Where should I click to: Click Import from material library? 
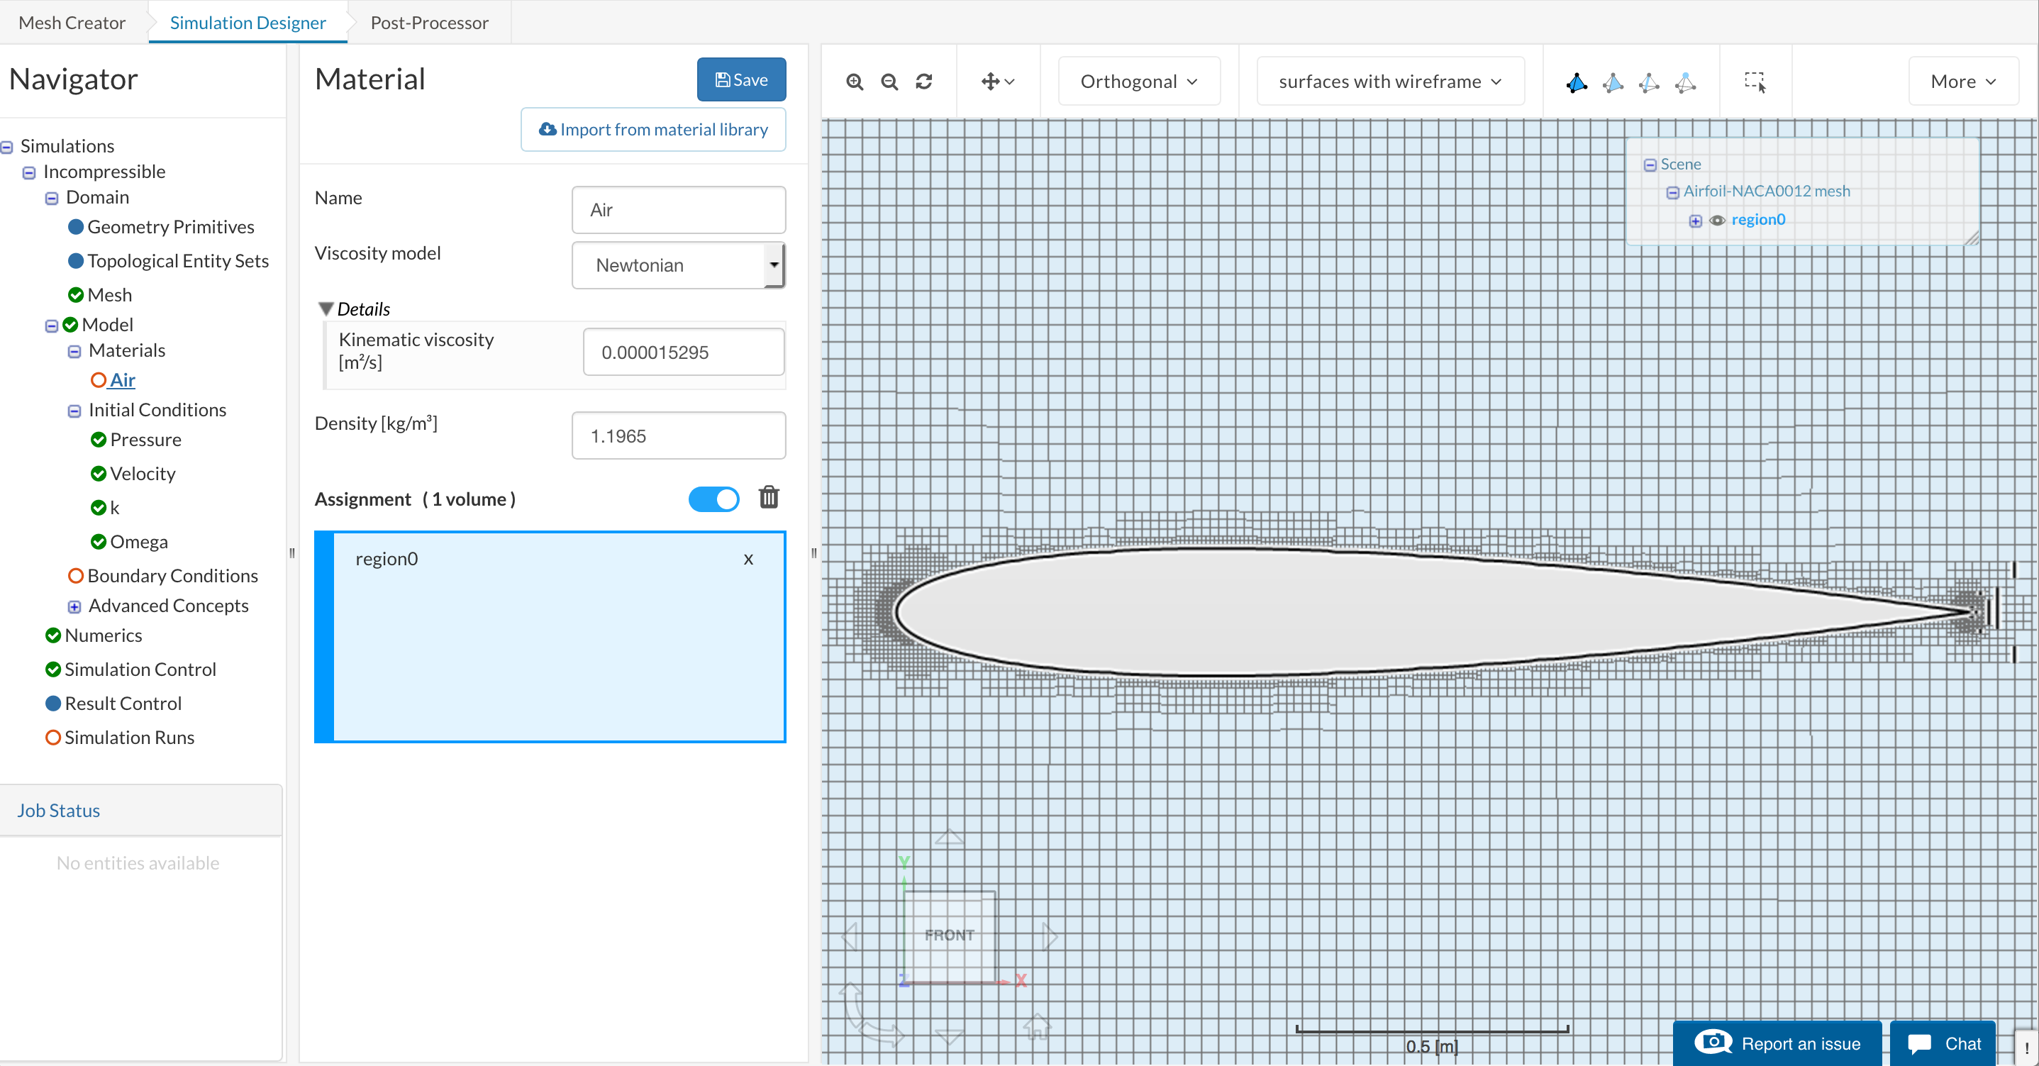coord(653,129)
